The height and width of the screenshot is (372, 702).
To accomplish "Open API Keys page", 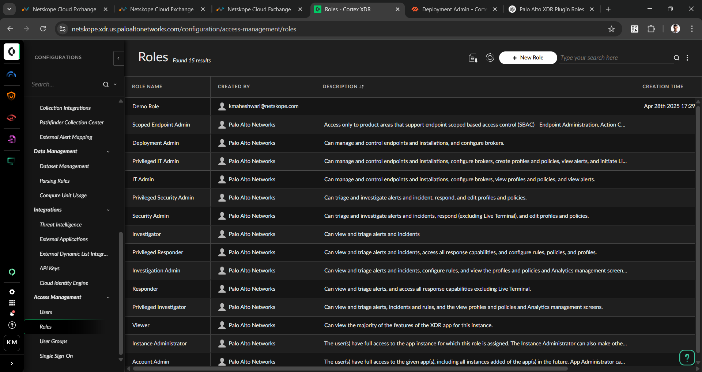I will coord(49,268).
